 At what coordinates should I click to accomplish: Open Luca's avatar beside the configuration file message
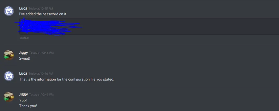coord(9,76)
